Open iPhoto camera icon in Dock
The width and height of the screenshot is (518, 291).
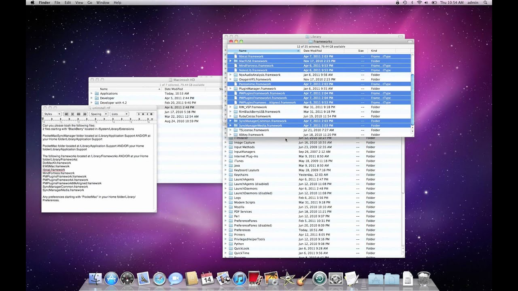(x=272, y=278)
